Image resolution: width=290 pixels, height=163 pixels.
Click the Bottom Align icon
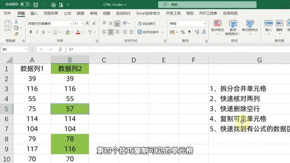click(117, 24)
